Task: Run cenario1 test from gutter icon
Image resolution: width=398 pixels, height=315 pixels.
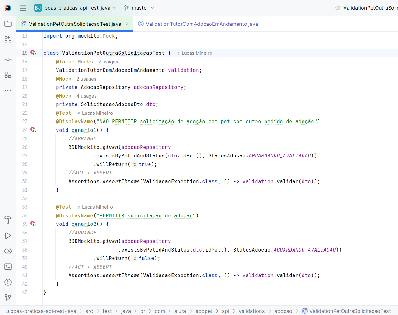Action: 33,130
